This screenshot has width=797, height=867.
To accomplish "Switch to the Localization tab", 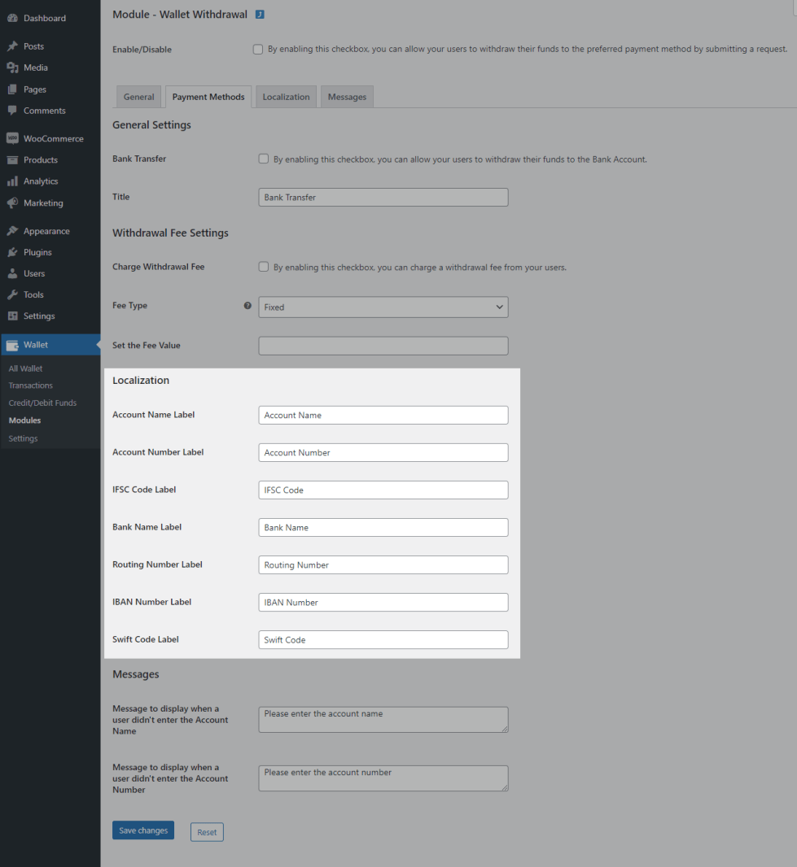I will [x=286, y=97].
